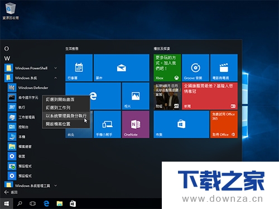The width and height of the screenshot is (279, 209).
Task: Open the taskbar search magnifier
Action: (x=20, y=203)
